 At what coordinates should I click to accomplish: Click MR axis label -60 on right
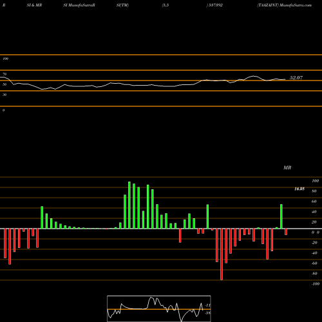pyautogui.click(x=314, y=263)
